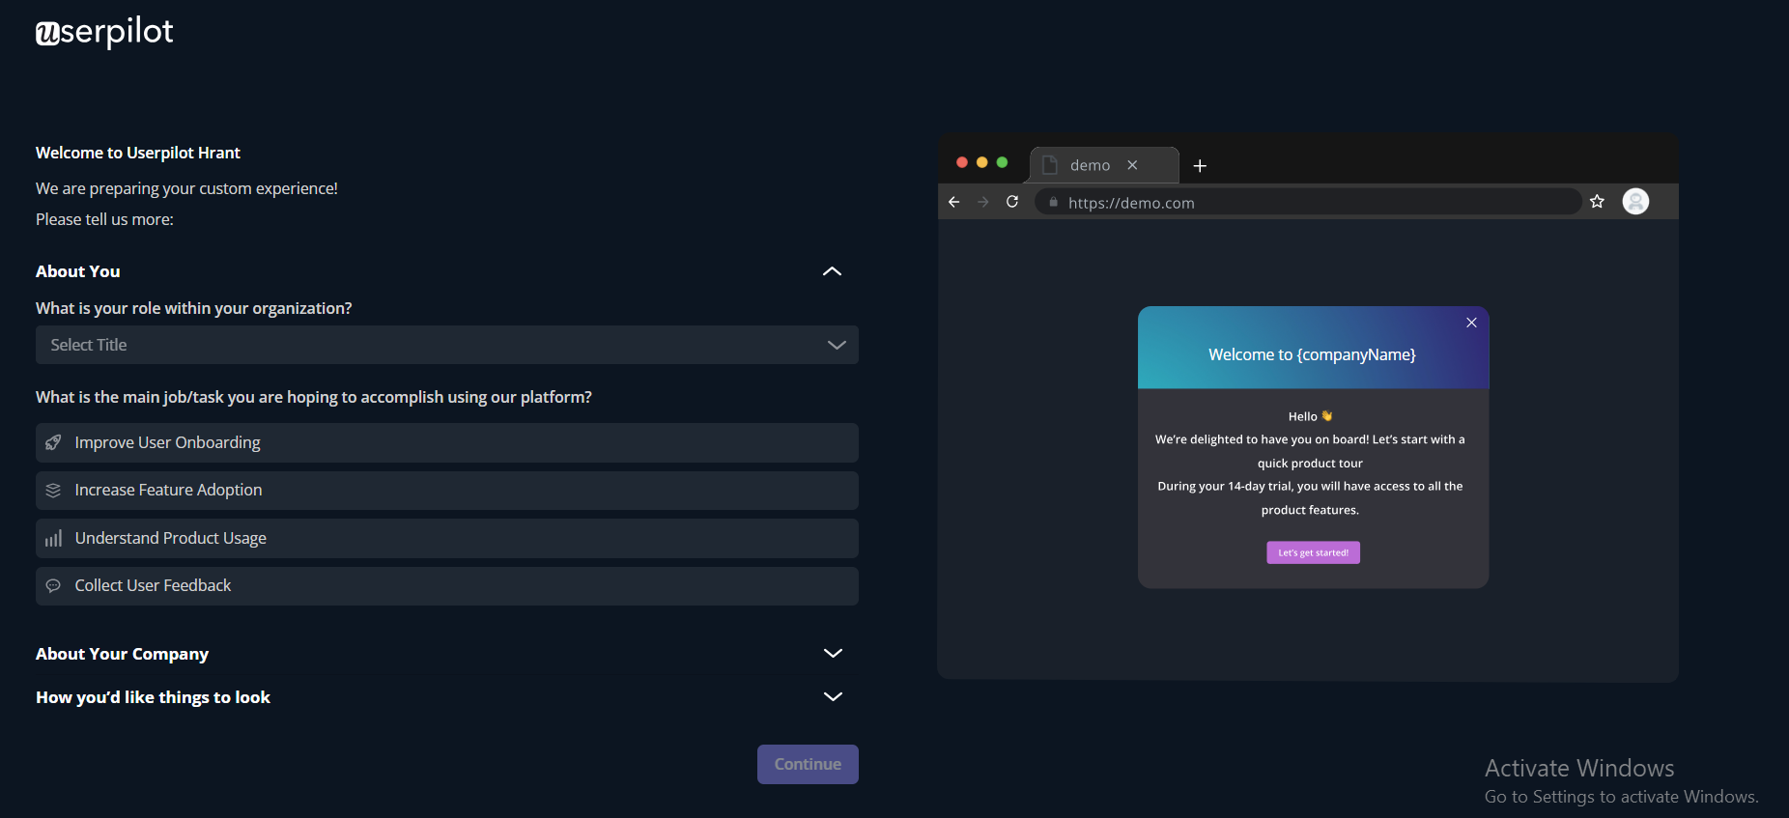Click the rocket icon for Improve User Onboarding
Image resolution: width=1789 pixels, height=818 pixels.
(53, 442)
